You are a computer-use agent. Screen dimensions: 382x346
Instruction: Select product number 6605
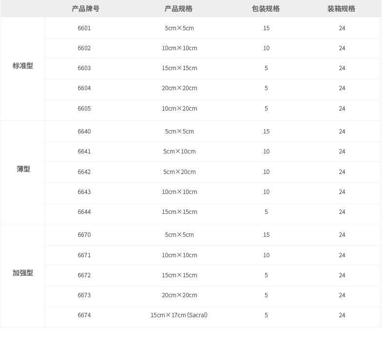[84, 109]
